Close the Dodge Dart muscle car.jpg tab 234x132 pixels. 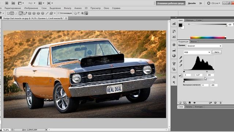pos(66,18)
